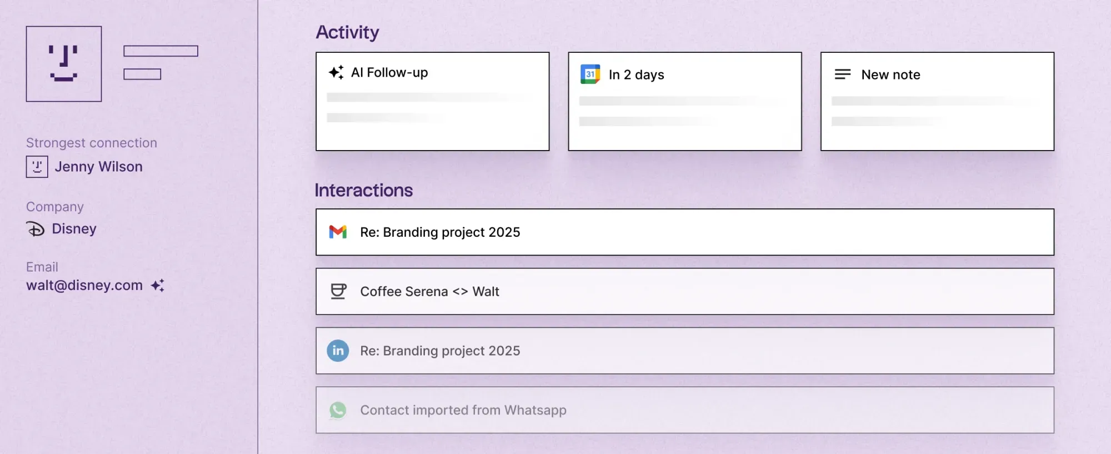Select Contact imported from Whatsapp row

(684, 410)
